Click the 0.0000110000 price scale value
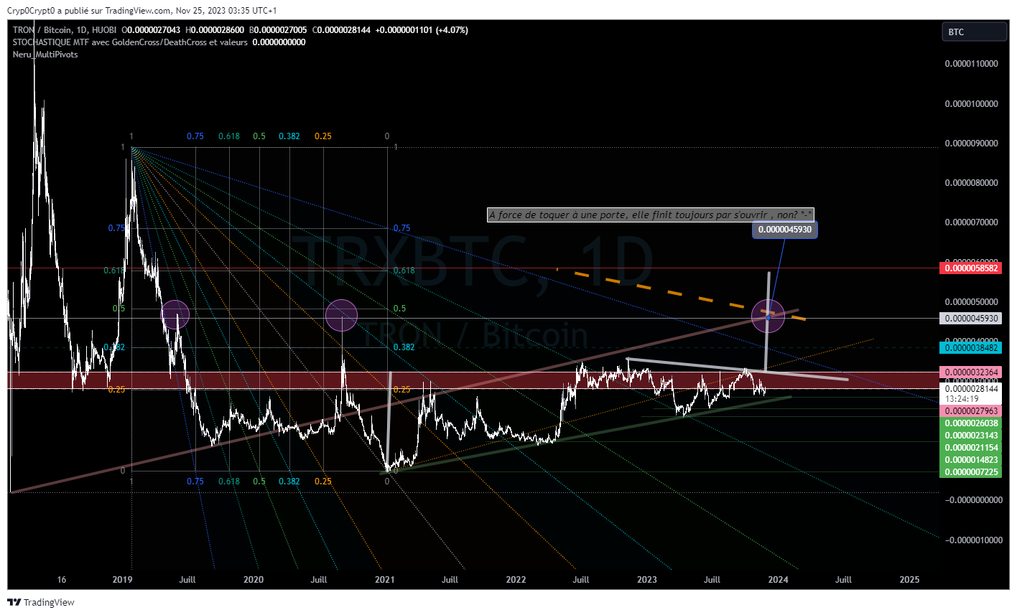 [x=971, y=64]
